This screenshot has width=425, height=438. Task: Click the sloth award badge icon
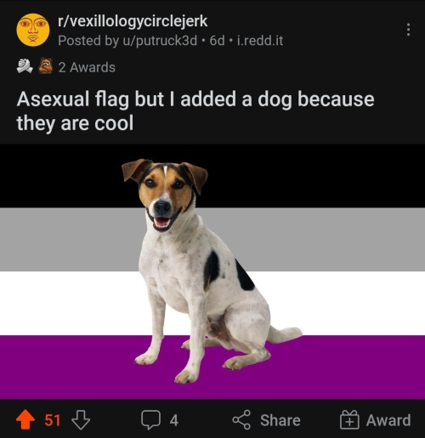click(46, 65)
